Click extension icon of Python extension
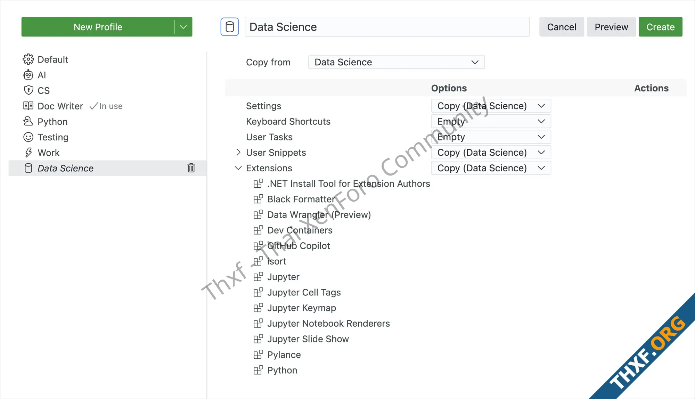Image resolution: width=695 pixels, height=399 pixels. (258, 370)
